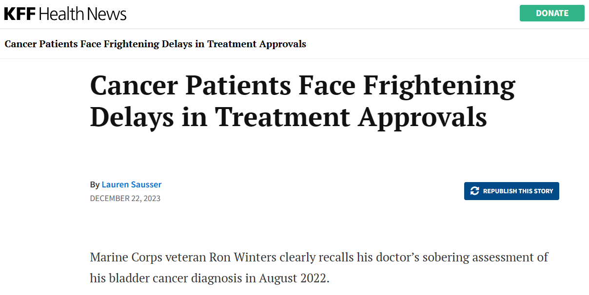The image size is (589, 295).
Task: Click the sticky header article title
Action: [156, 44]
